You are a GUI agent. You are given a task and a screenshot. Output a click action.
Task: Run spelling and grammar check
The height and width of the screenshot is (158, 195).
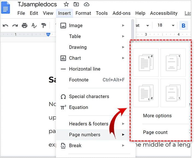pyautogui.click(x=34, y=26)
